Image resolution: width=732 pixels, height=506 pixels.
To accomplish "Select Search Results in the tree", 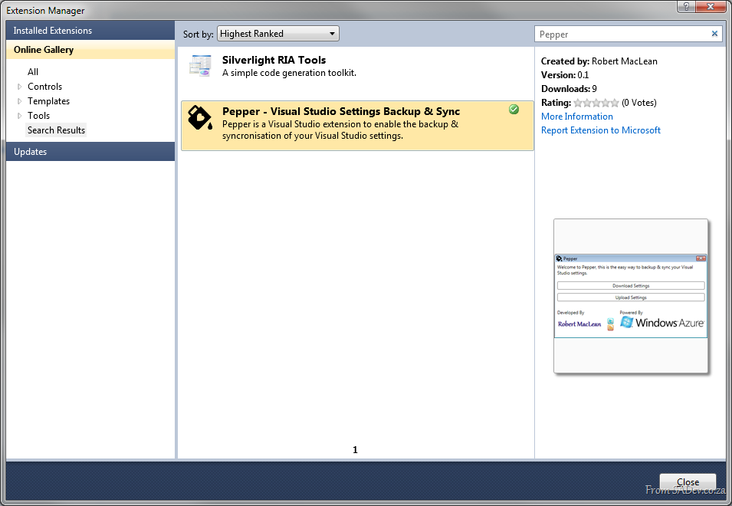I will [56, 130].
